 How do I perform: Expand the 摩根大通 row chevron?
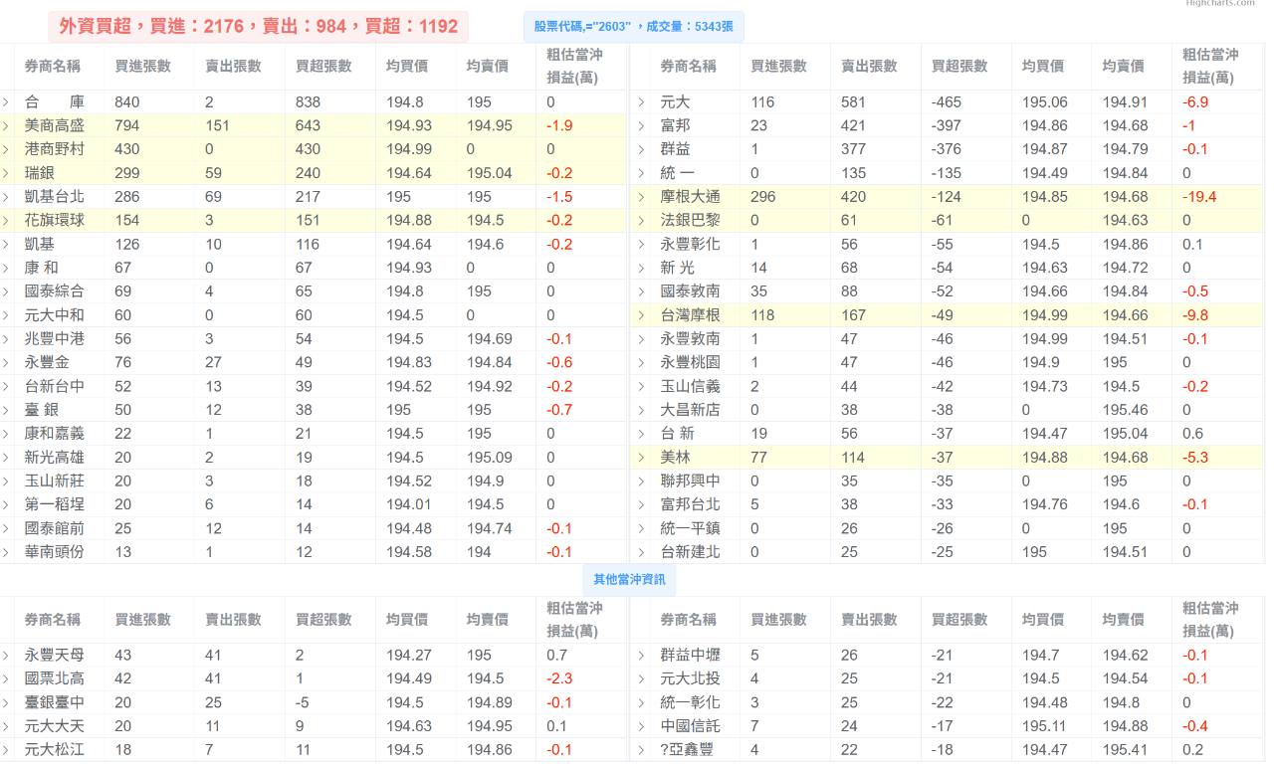[x=641, y=197]
